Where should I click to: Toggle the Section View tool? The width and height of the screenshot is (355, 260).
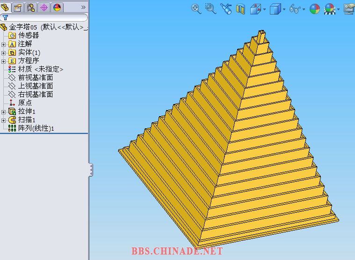[240, 9]
